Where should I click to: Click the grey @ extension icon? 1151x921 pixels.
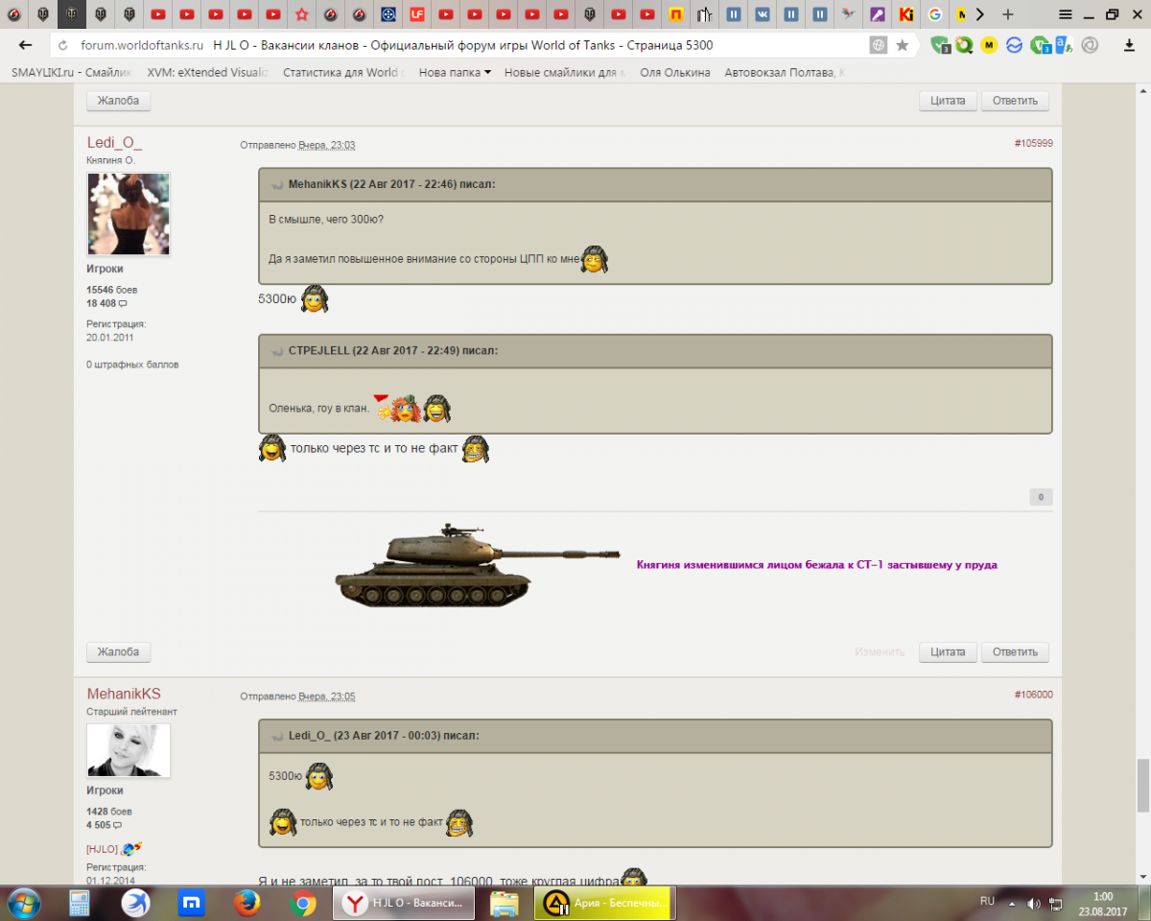coord(1090,45)
